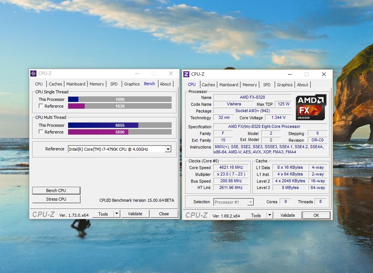This screenshot has height=273, width=373.
Task: Click CPUID Benchmark Version 15.00.64 BETA text
Action: tap(137, 200)
